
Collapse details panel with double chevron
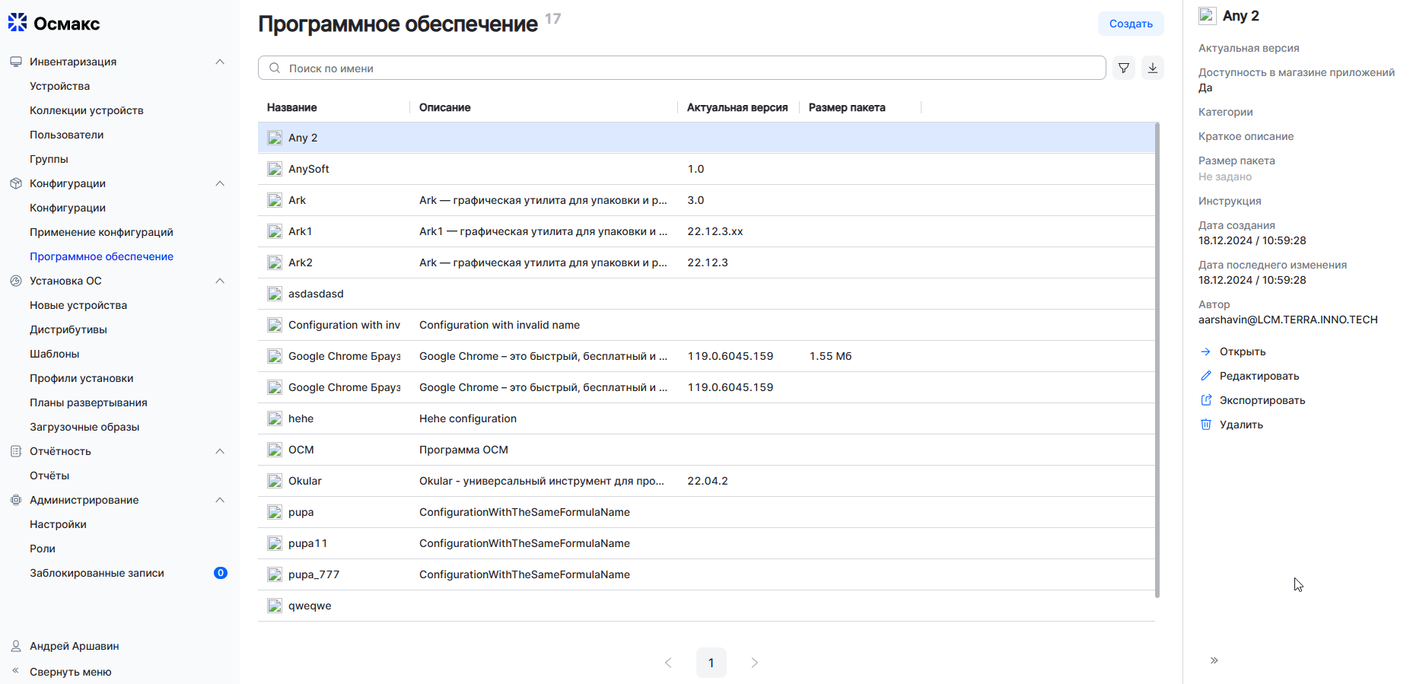tap(1214, 660)
